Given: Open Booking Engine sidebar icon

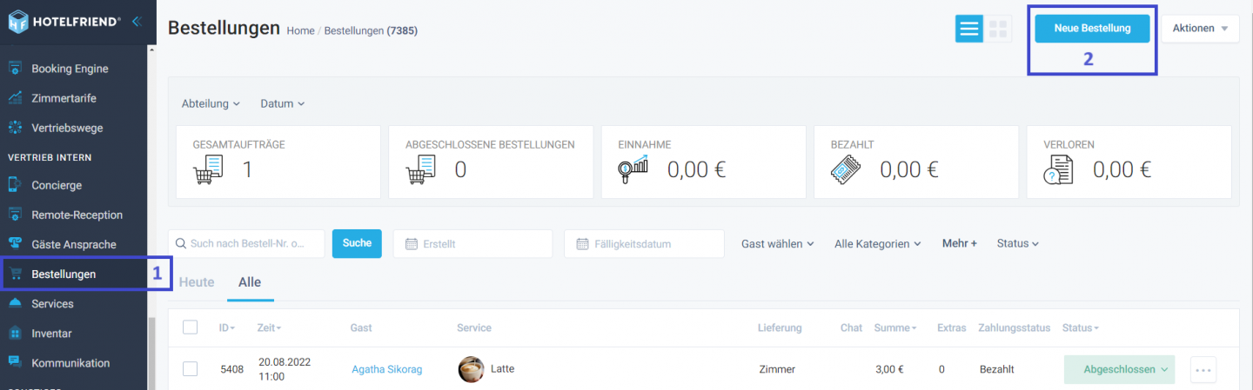Looking at the screenshot, I should (x=15, y=69).
